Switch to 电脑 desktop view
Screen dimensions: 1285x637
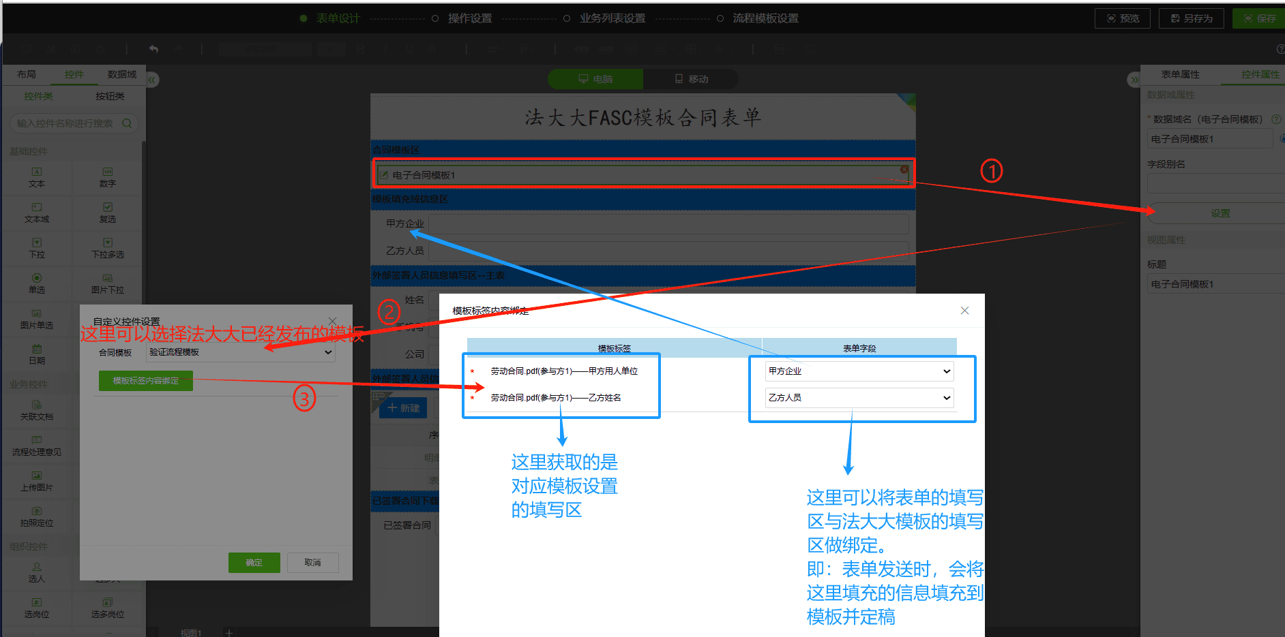coord(595,79)
